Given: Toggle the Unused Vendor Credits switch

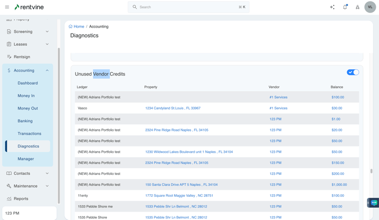Looking at the screenshot, I should pos(353,73).
